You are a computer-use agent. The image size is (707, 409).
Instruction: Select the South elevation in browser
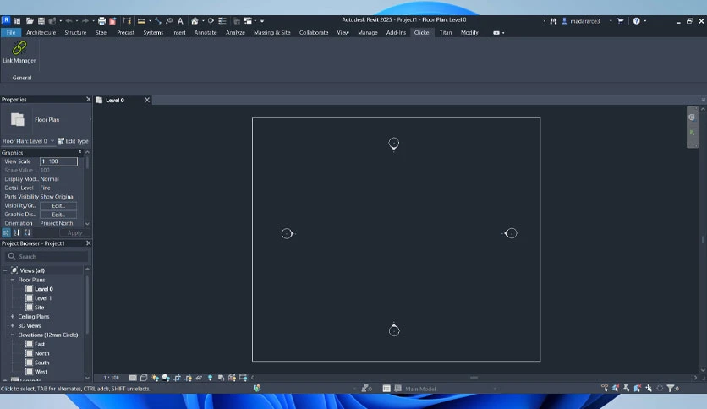coord(42,363)
